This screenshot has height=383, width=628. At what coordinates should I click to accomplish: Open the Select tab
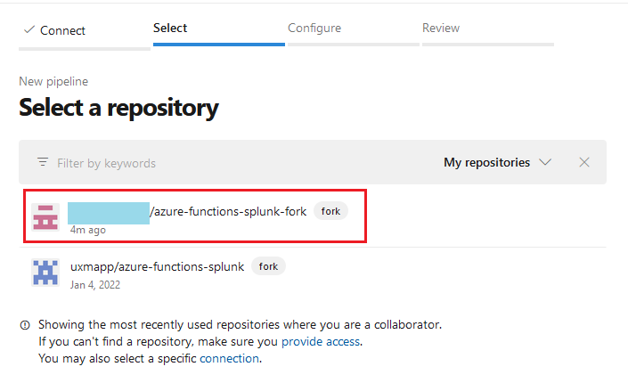(x=170, y=28)
